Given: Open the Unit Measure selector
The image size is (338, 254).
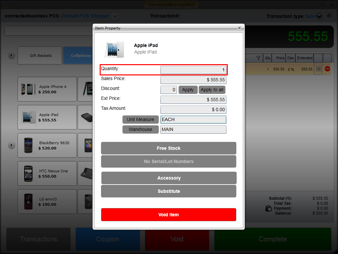Looking at the screenshot, I should coord(140,119).
